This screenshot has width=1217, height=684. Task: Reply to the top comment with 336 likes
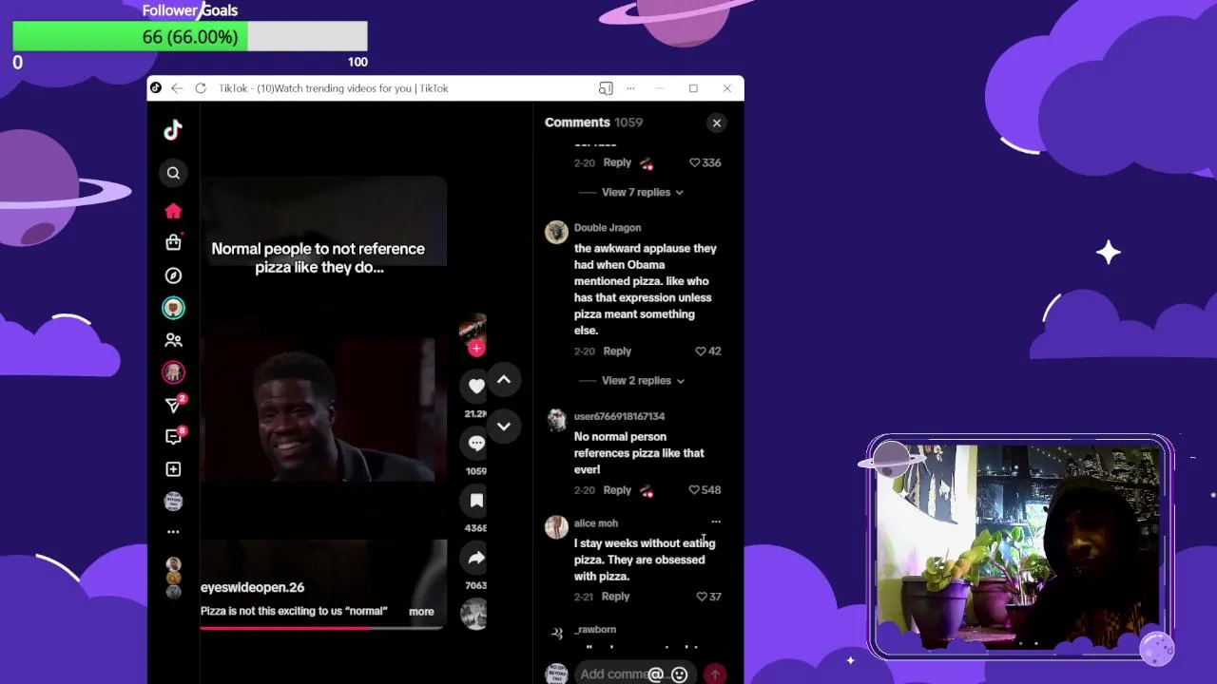(x=617, y=162)
